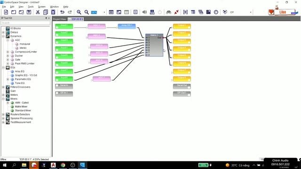Select the ESP-00 II 1 tab
This screenshot has height=169, width=301.
pyautogui.click(x=76, y=19)
